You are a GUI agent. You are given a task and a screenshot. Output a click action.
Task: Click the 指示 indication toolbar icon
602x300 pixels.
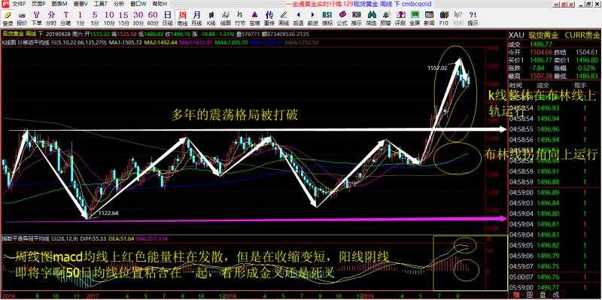coord(356,18)
